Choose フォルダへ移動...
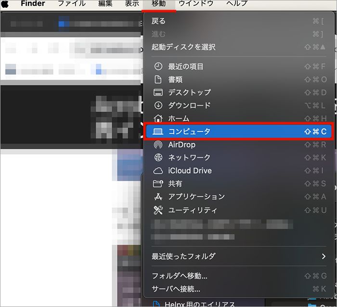Viewport: 337px width, 307px height. (x=239, y=276)
